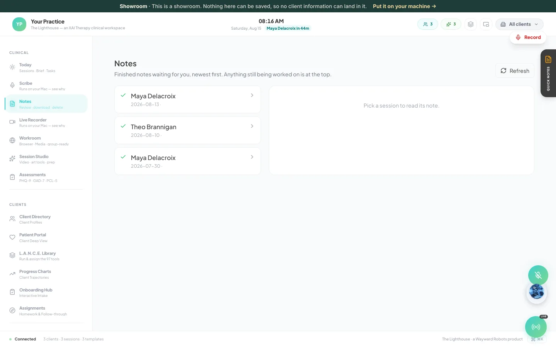Image resolution: width=556 pixels, height=347 pixels.
Task: Click the checkmark on Maya Delacroix 2026-08-13 note
Action: pos(123,95)
